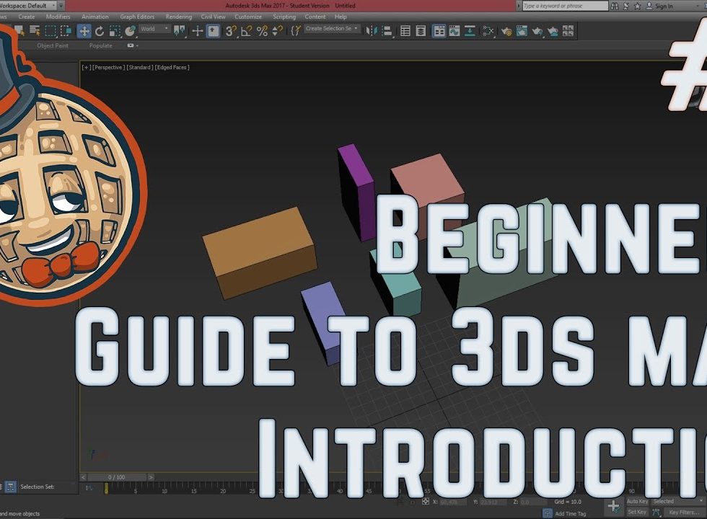
Task: Open the Graph Editors menu
Action: tap(137, 17)
